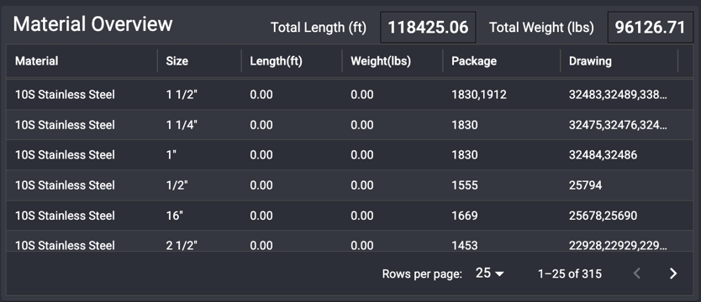Click drawing cell 25794
Image resolution: width=701 pixels, height=302 pixels.
[x=585, y=185]
